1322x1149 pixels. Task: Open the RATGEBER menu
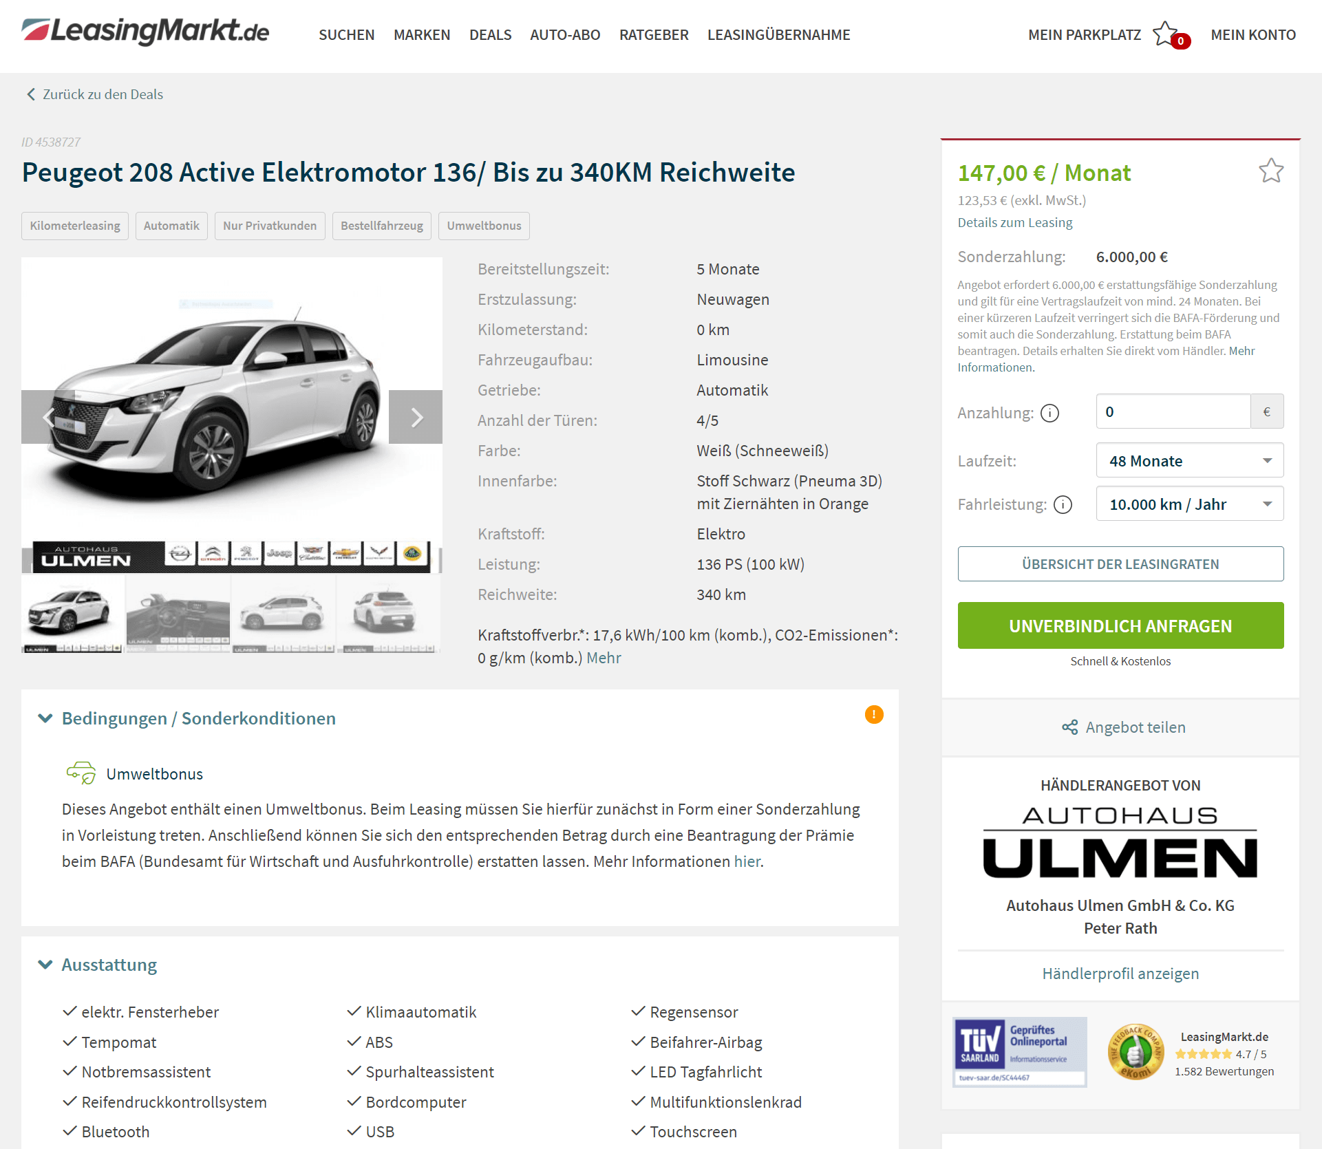[x=654, y=34]
